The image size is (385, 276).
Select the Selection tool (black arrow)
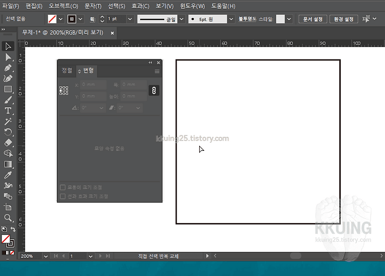click(8, 46)
